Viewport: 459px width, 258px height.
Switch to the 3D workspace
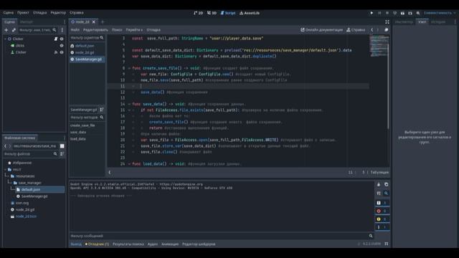pyautogui.click(x=212, y=13)
